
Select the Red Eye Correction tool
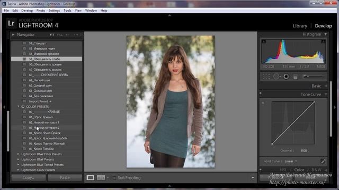[286, 77]
